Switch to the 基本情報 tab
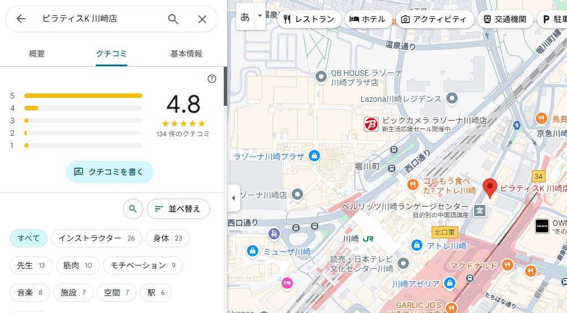The width and height of the screenshot is (567, 313). [186, 54]
